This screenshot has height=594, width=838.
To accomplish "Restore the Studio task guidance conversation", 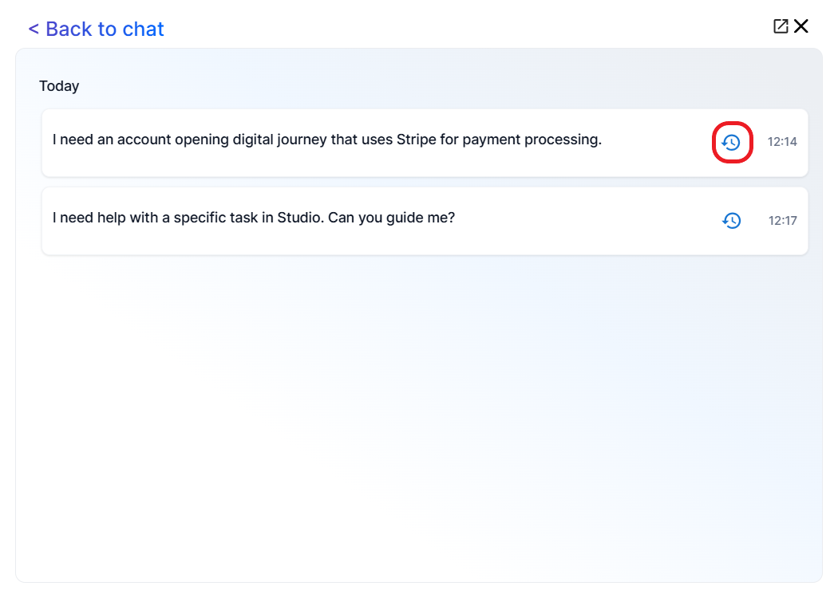I will point(732,221).
